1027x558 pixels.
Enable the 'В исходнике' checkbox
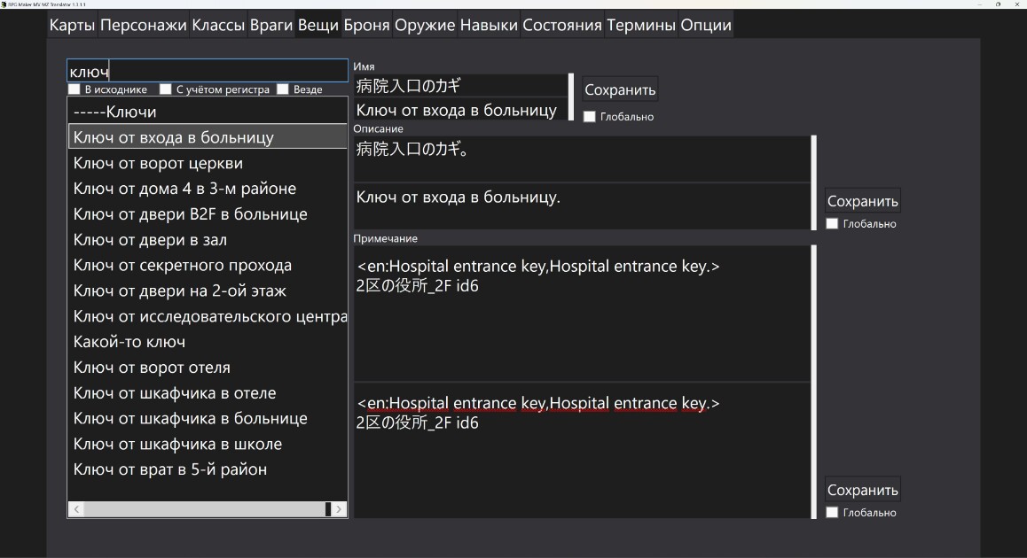(x=74, y=89)
